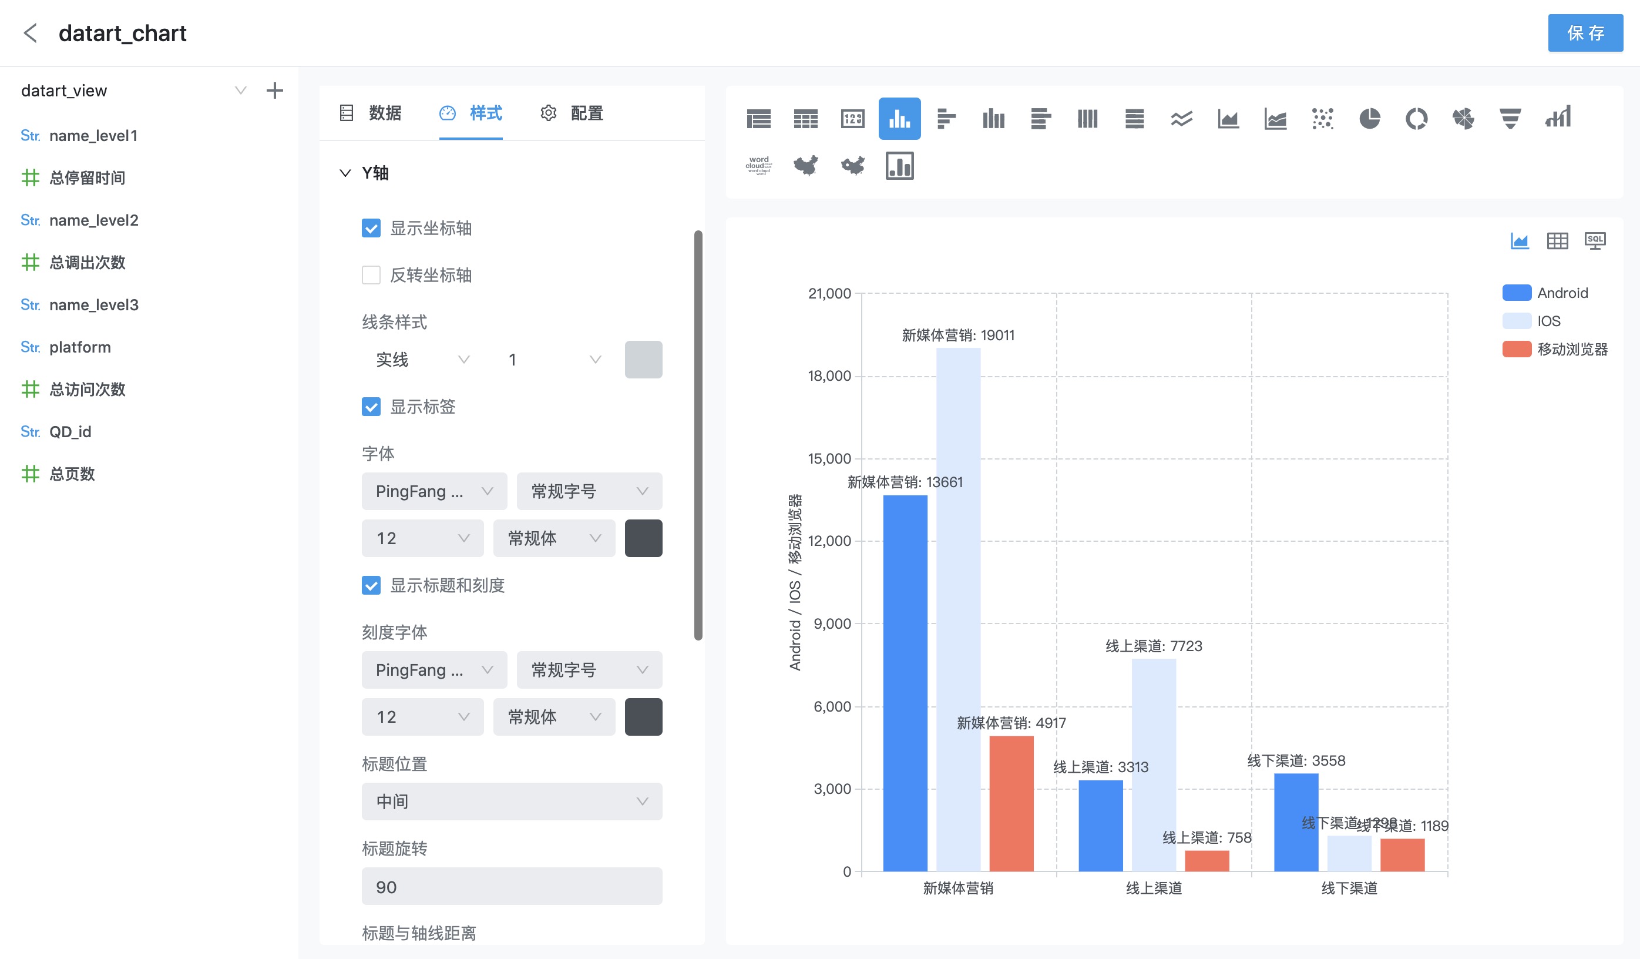Add a new view with plus icon
The width and height of the screenshot is (1640, 959).
[x=275, y=90]
